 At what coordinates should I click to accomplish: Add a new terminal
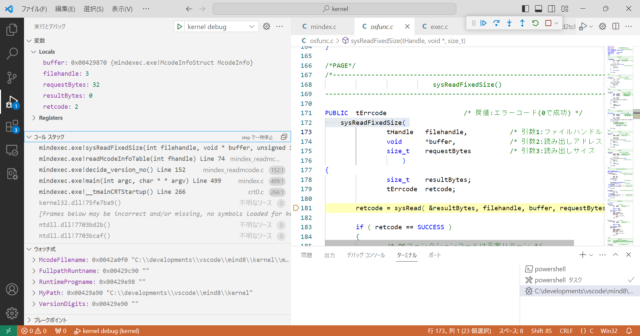point(582,255)
